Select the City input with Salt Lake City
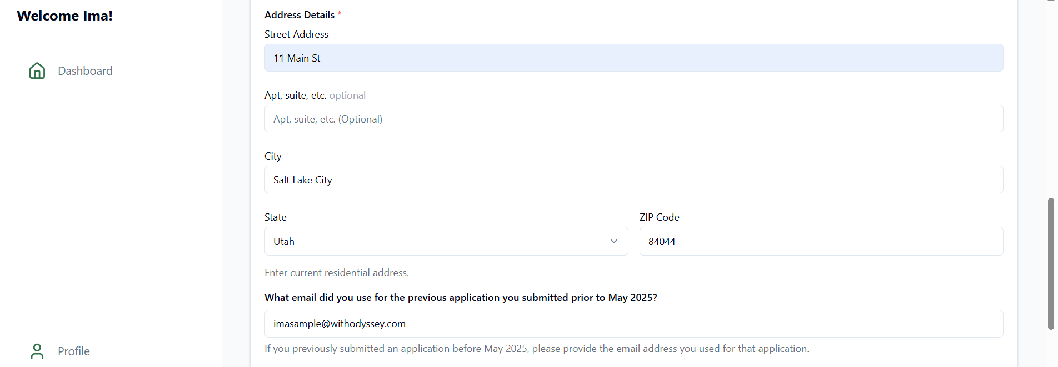1058x367 pixels. [x=633, y=180]
